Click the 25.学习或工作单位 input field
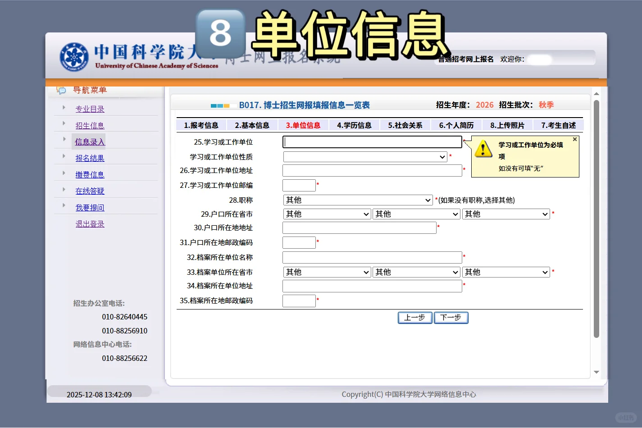 point(372,141)
